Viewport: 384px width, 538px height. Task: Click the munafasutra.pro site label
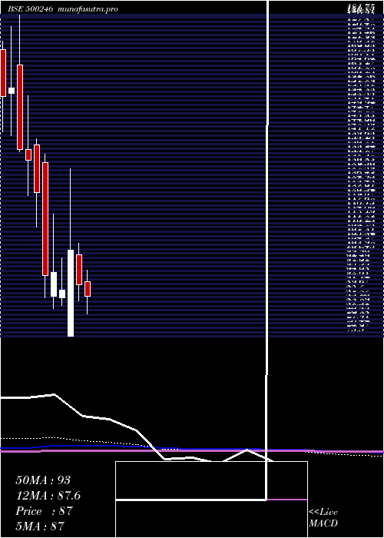tap(88, 9)
